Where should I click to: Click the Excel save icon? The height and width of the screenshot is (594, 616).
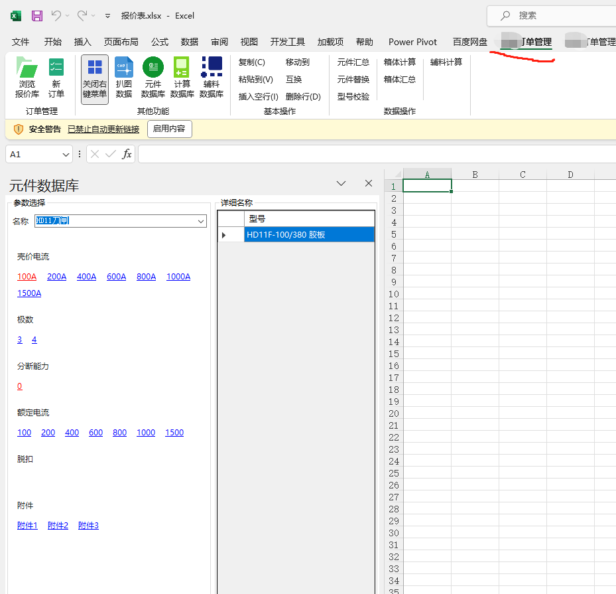click(x=37, y=16)
